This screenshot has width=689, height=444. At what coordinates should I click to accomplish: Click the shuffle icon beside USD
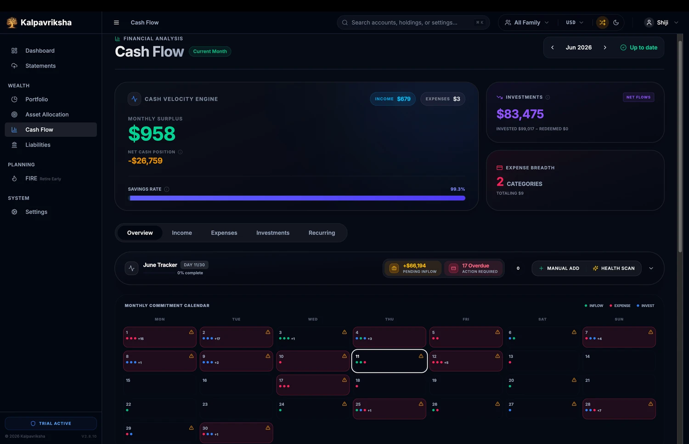tap(602, 23)
